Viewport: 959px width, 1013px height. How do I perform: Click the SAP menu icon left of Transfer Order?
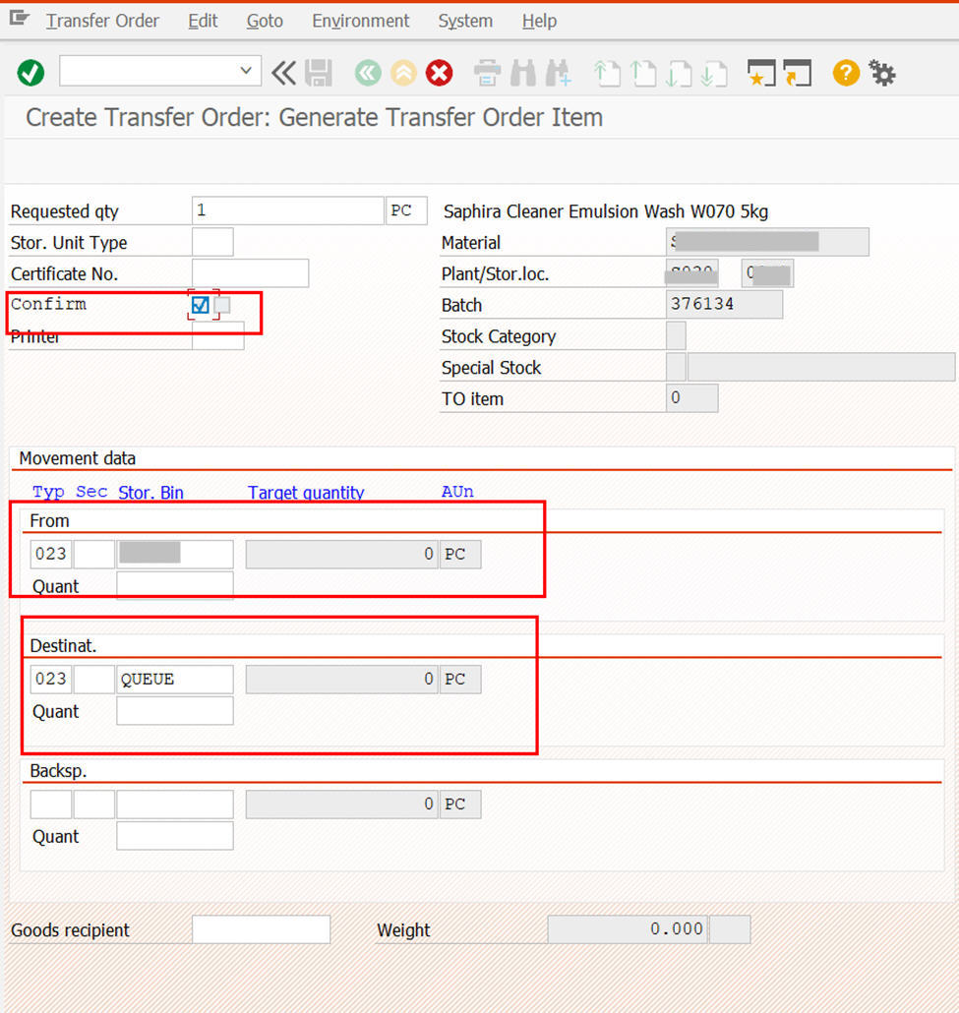point(20,19)
